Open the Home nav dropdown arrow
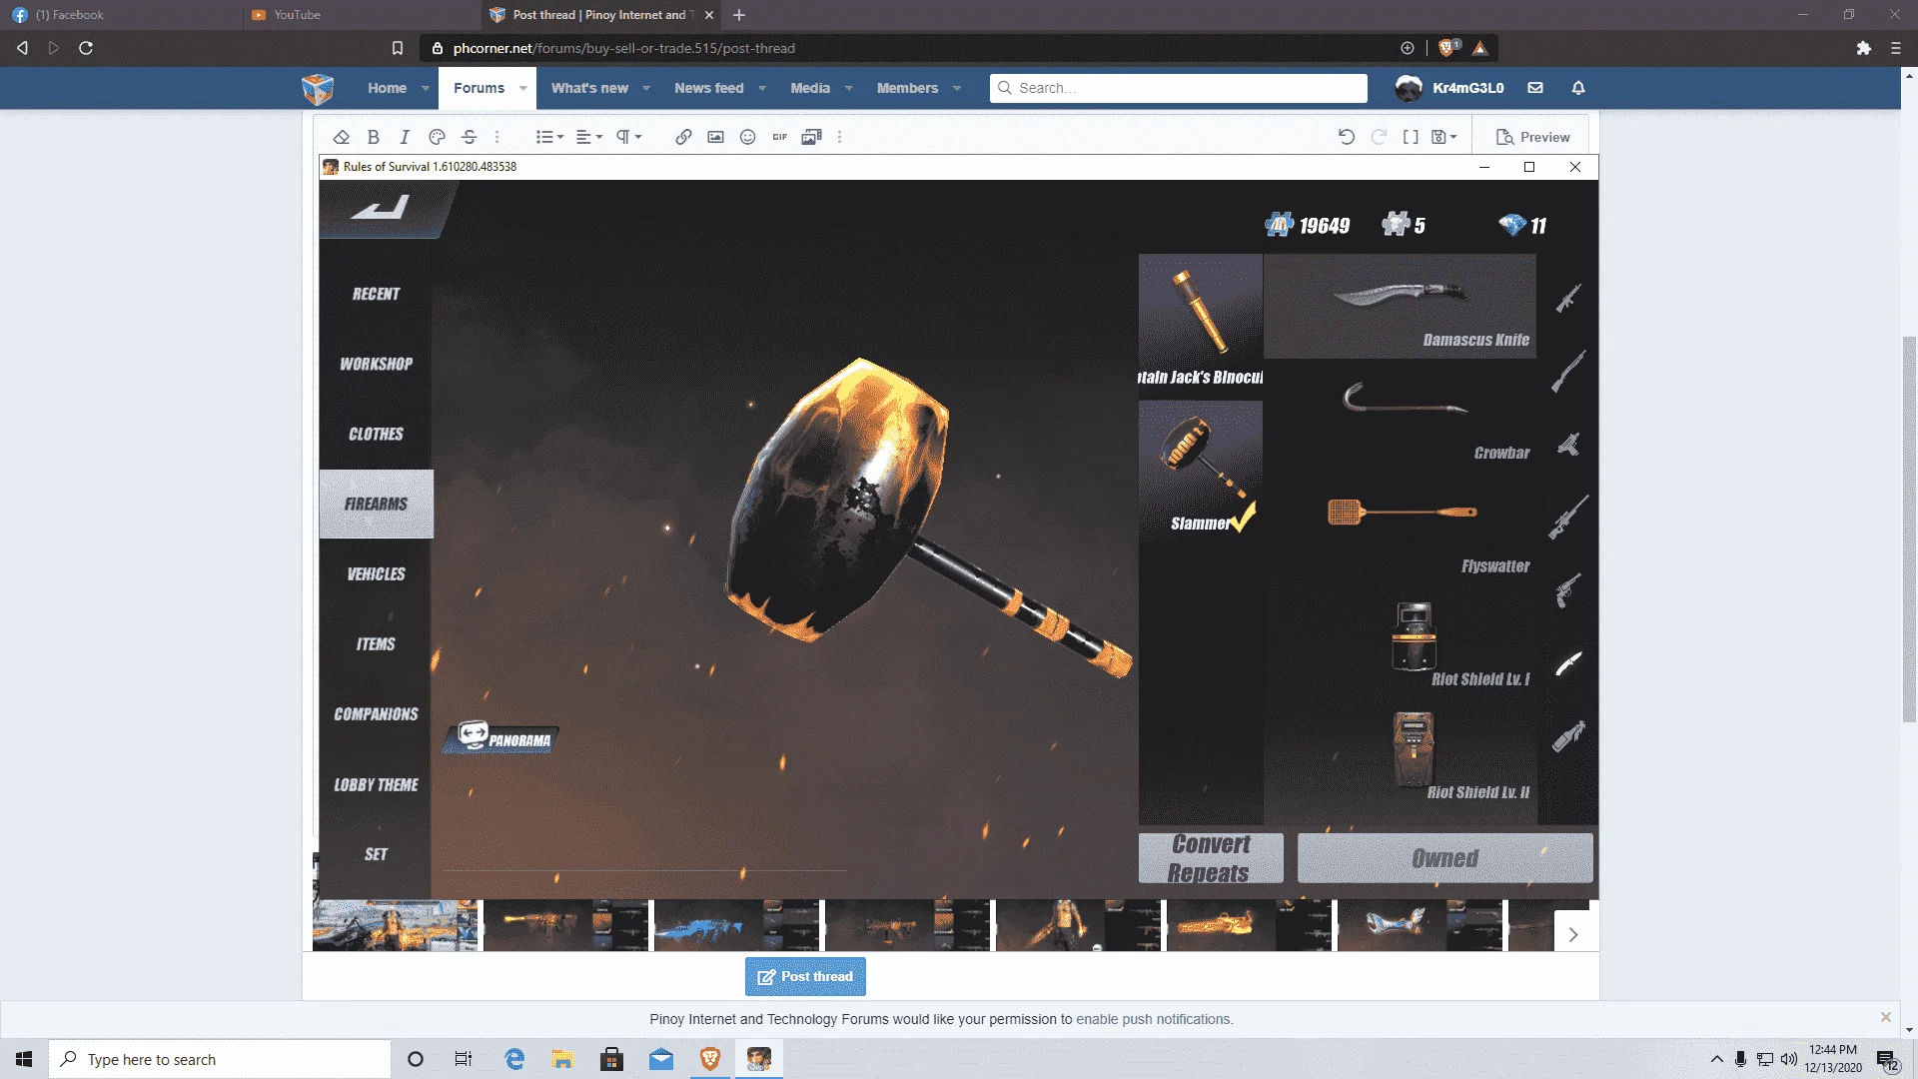This screenshot has width=1918, height=1079. pos(425,88)
